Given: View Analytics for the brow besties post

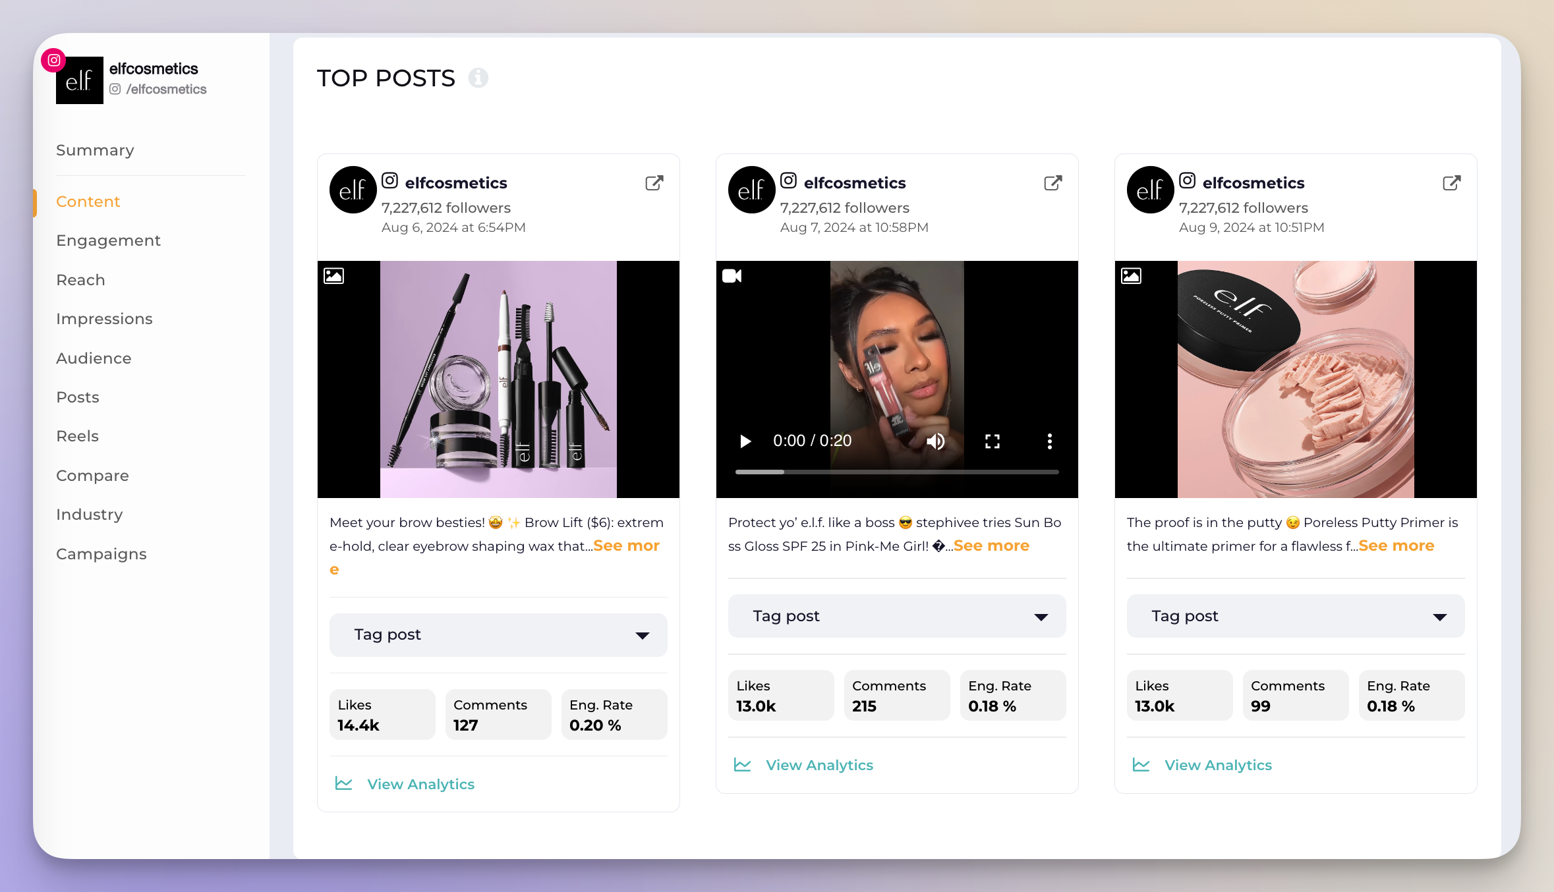Looking at the screenshot, I should click(420, 784).
